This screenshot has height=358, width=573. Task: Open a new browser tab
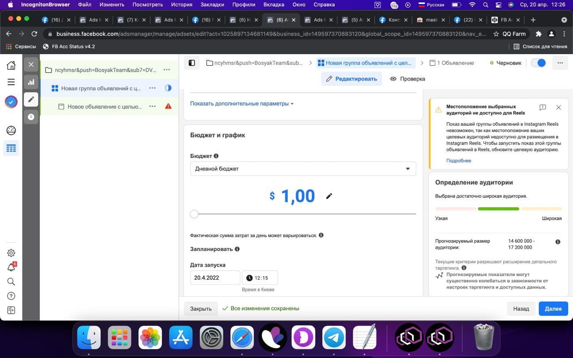(x=533, y=20)
